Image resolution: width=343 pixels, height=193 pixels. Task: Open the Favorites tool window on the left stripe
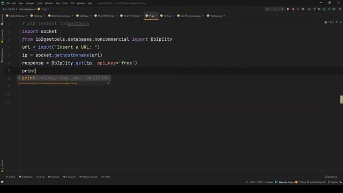click(x=2, y=166)
